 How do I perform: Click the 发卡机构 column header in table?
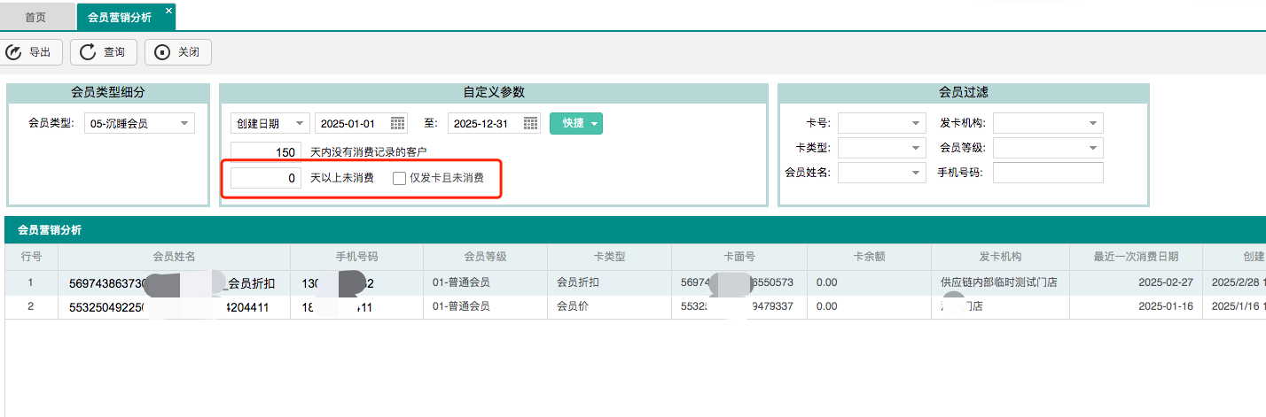(x=1000, y=257)
